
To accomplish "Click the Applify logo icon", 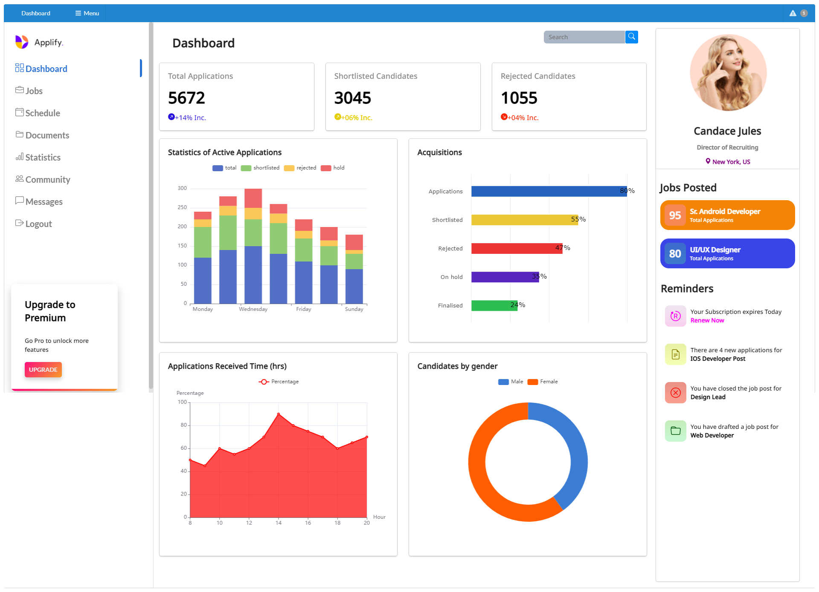I will (x=22, y=42).
